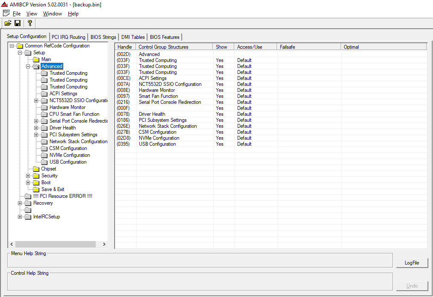The image size is (433, 297).
Task: Select Save & Exit in the tree
Action: [x=53, y=190]
